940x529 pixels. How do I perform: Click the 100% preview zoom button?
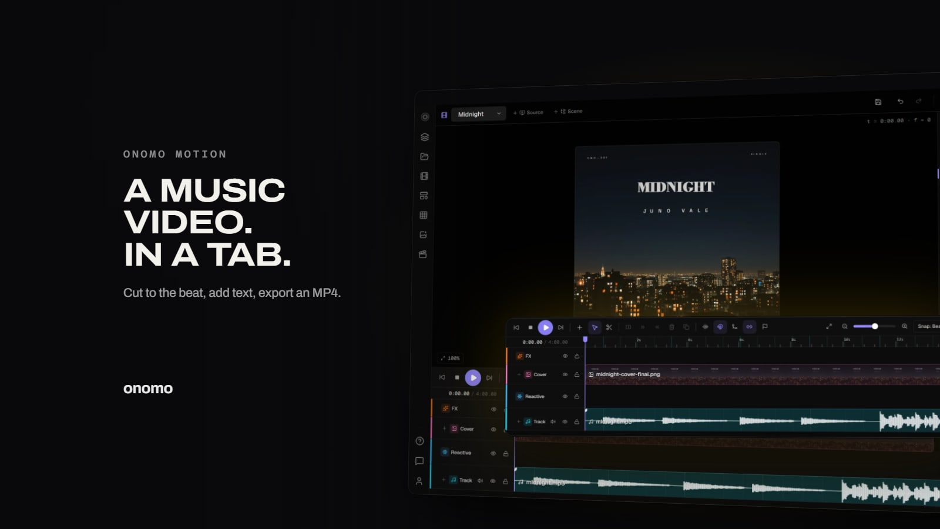tap(451, 358)
